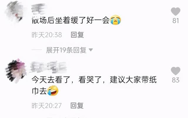
Task: Select the comment 散场后坐着缓了好一会
Action: click(x=70, y=20)
